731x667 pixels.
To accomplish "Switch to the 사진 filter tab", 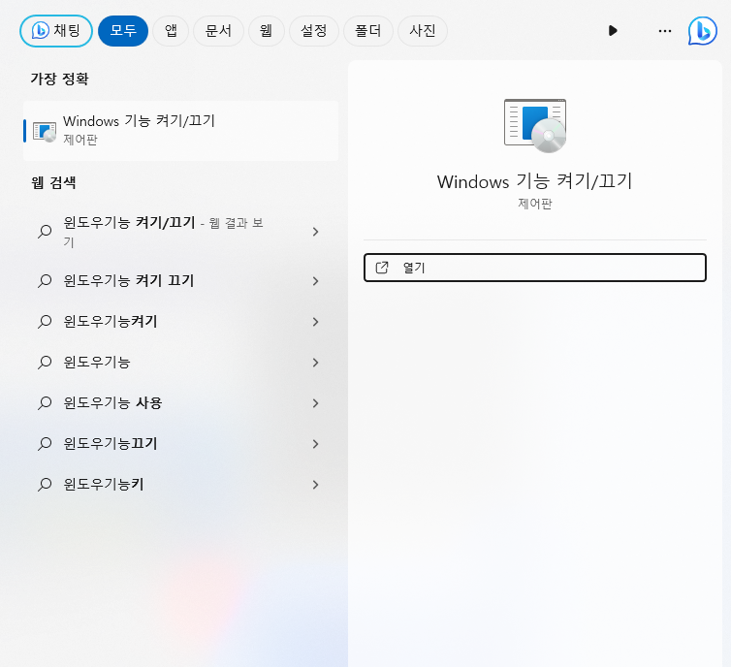I will (423, 31).
